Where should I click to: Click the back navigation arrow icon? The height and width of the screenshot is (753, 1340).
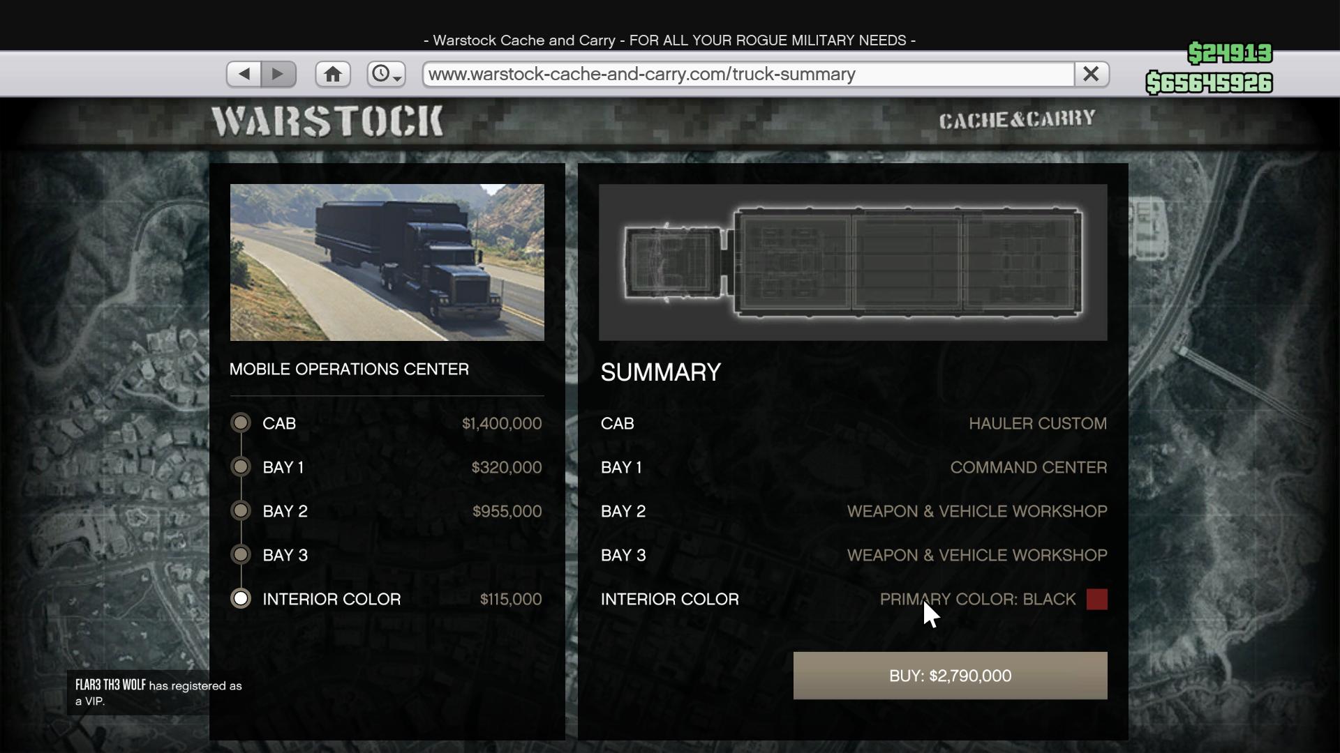(x=245, y=73)
